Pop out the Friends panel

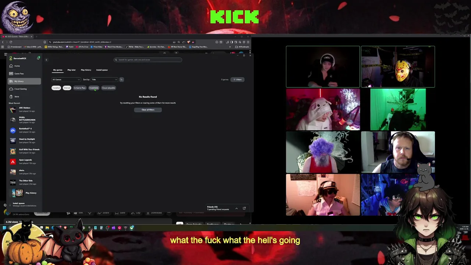[244, 208]
